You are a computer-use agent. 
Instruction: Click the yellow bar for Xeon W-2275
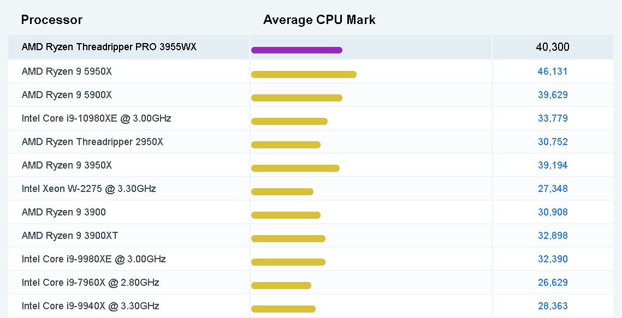point(282,191)
